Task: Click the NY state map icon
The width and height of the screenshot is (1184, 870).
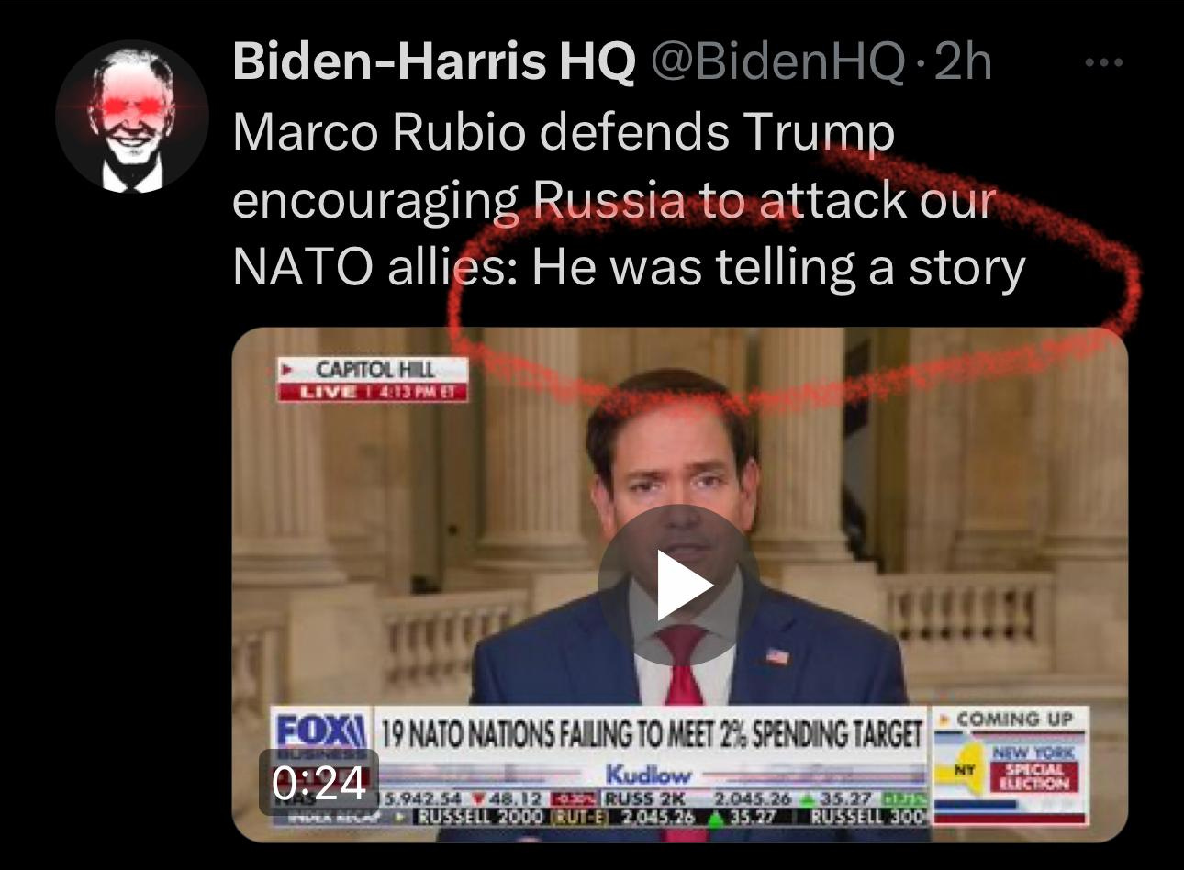Action: coord(964,769)
